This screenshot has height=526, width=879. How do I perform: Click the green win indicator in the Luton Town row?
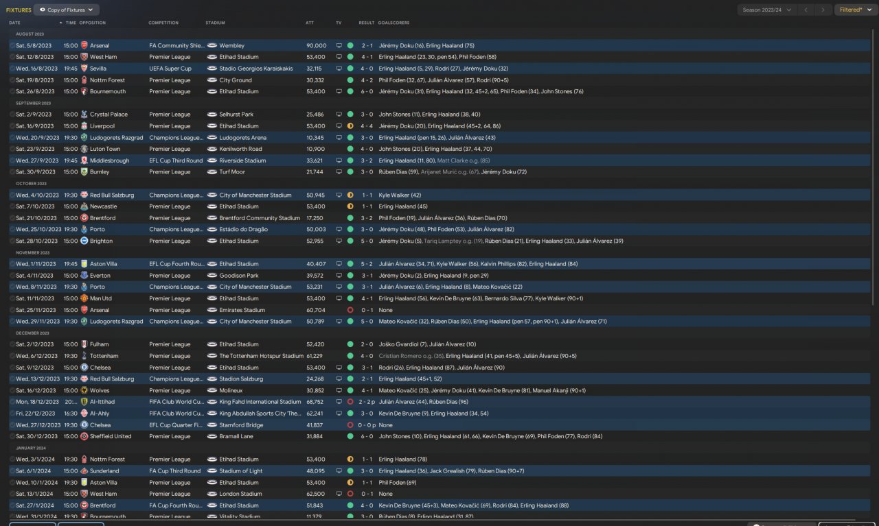(350, 149)
